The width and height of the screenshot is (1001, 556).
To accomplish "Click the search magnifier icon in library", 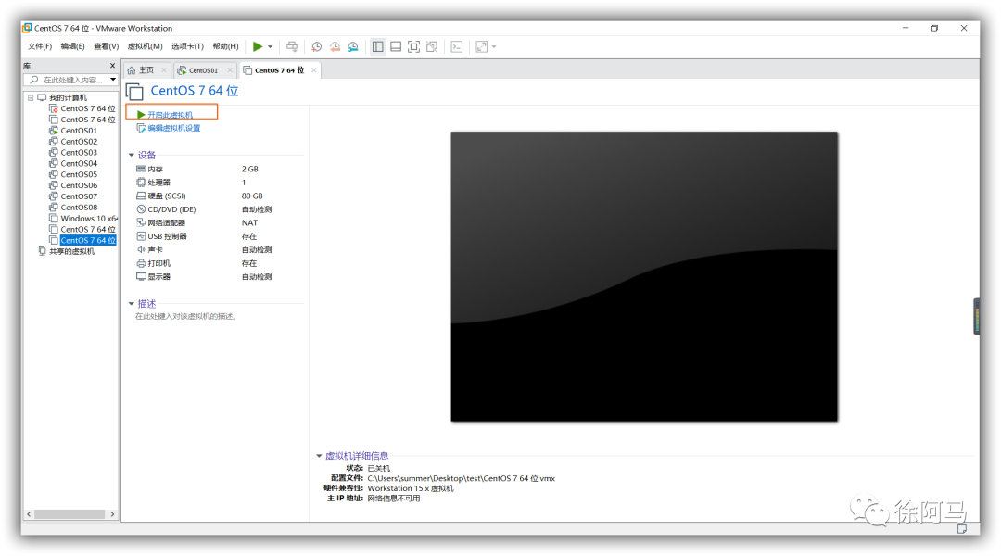I will pyautogui.click(x=34, y=80).
